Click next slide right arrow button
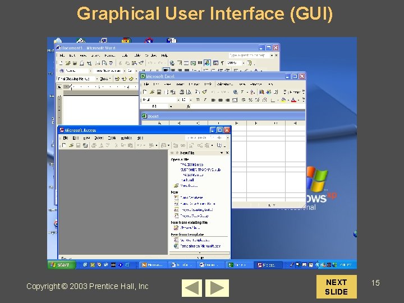This screenshot has height=303, width=404. pos(217,288)
